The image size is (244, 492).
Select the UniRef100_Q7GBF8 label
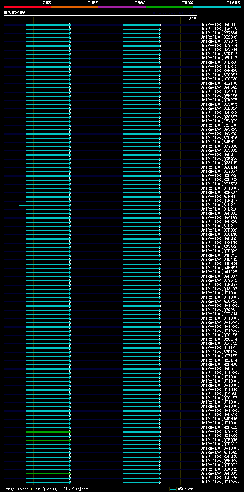(x=219, y=113)
